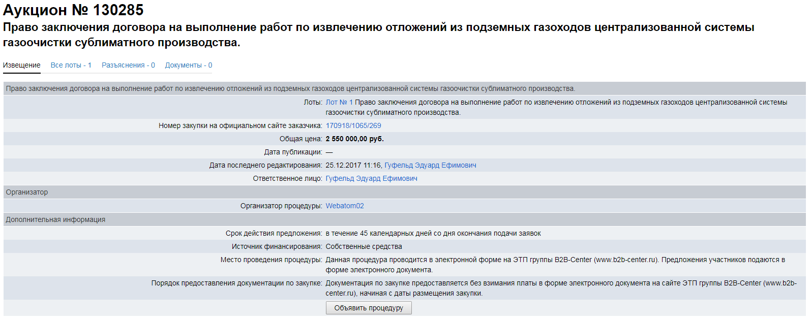This screenshot has height=320, width=811.
Task: Switch to the Извещение tab
Action: (22, 65)
